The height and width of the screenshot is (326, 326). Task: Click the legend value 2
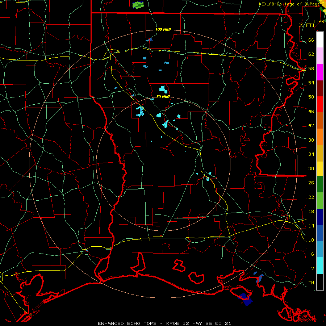click(x=312, y=268)
